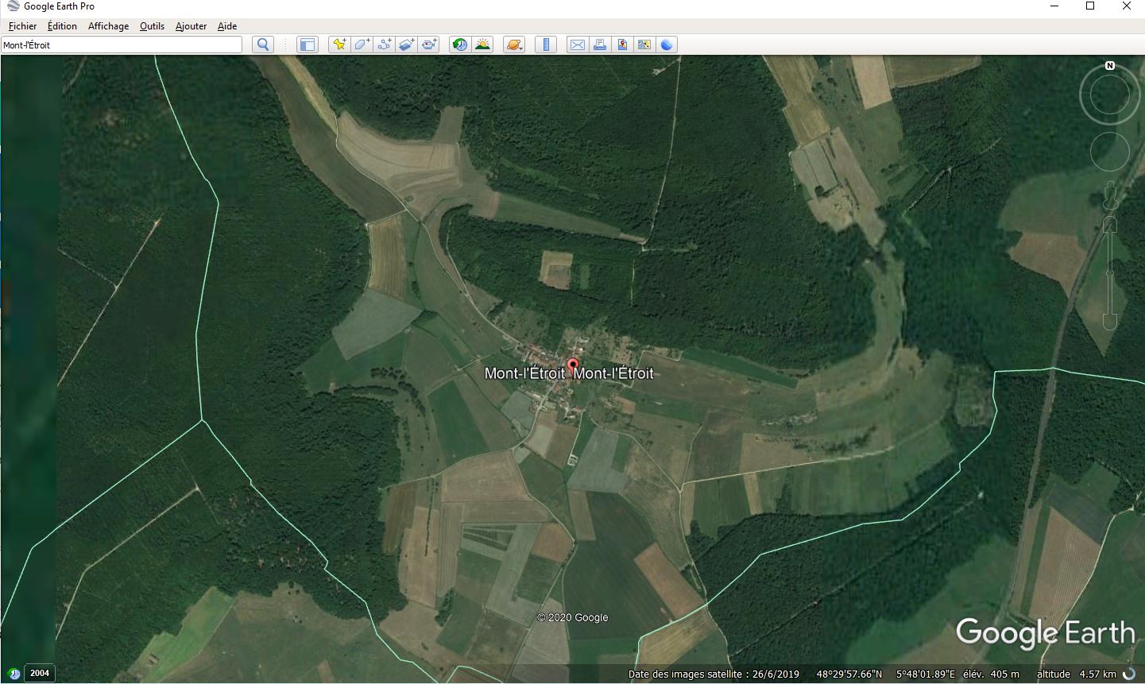Screen dimensions: 1145x684
Task: Print the current view icon
Action: point(600,44)
